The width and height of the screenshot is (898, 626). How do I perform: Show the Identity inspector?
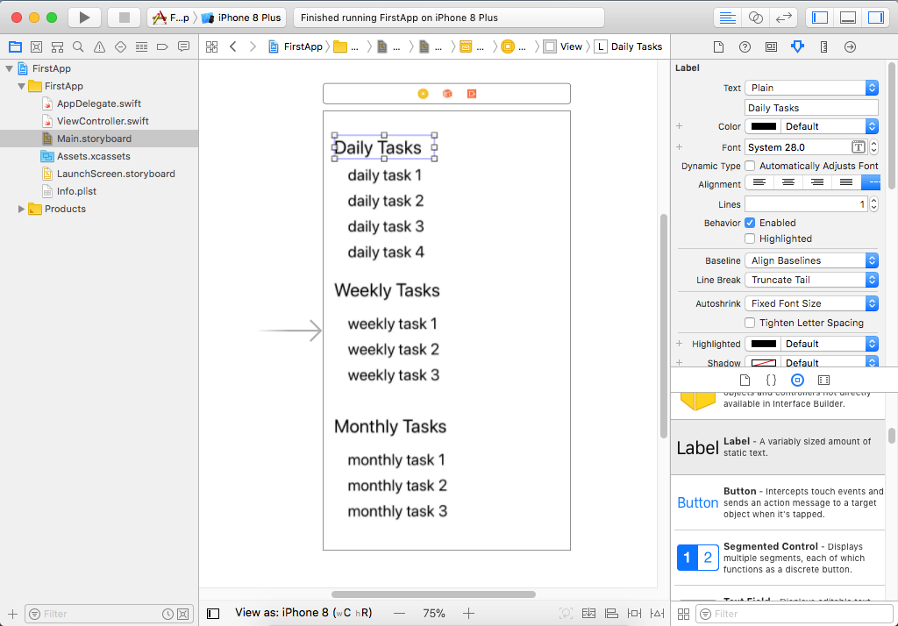pos(772,47)
